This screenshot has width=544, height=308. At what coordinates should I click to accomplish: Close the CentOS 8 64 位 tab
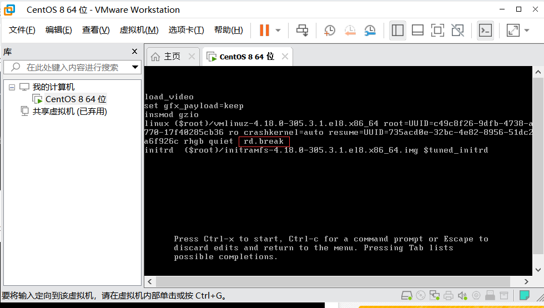(x=285, y=56)
